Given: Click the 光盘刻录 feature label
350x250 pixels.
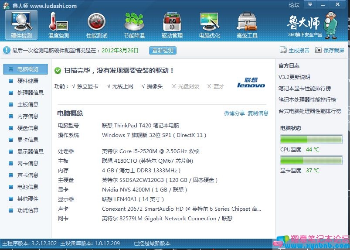Looking at the screenshot, I should [189, 86].
